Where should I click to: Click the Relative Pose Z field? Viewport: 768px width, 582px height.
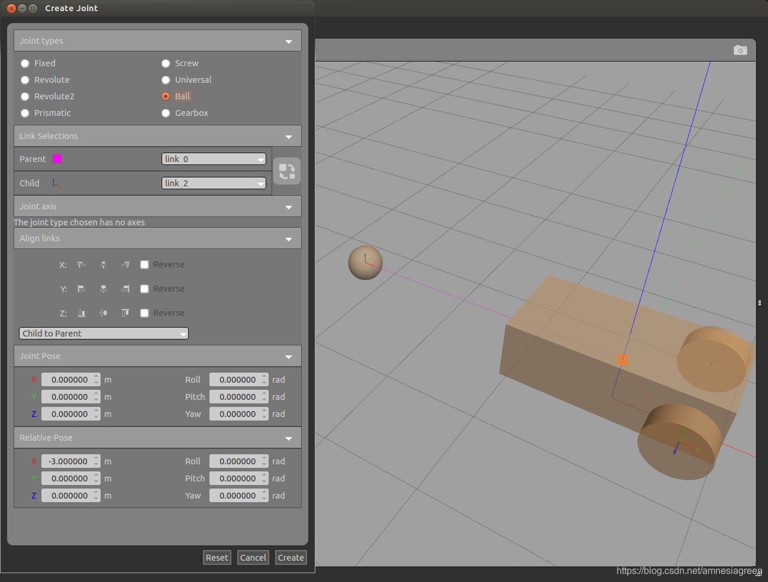[x=71, y=496]
